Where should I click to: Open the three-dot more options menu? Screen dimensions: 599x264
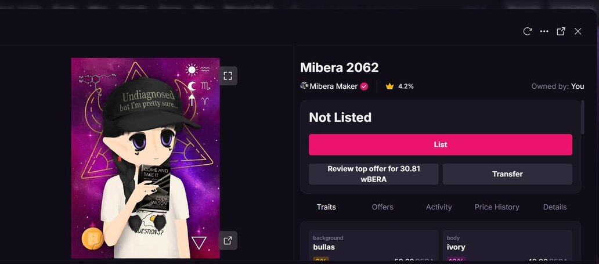click(544, 31)
